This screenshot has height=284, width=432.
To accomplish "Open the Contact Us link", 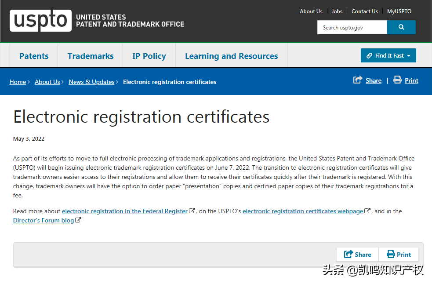I will [365, 11].
